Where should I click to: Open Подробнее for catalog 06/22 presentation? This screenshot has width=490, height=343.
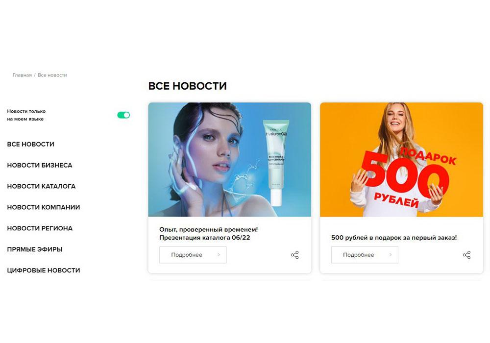pyautogui.click(x=193, y=255)
